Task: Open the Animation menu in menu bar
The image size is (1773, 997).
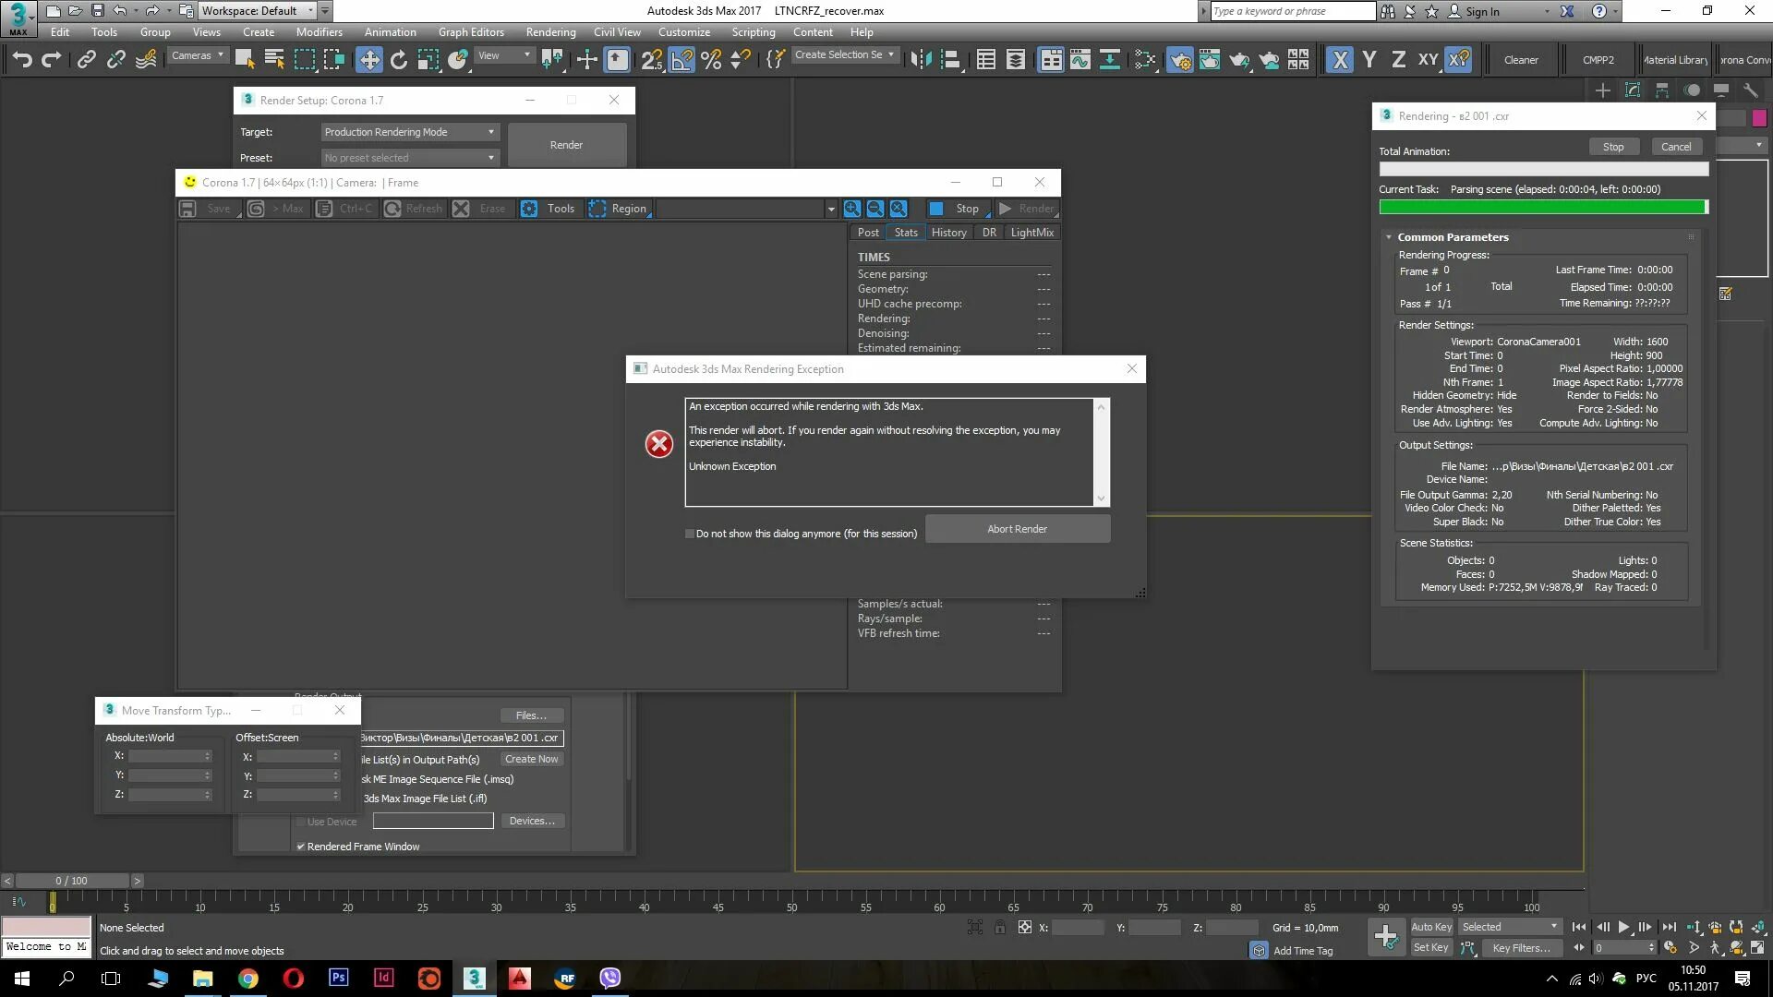Action: [391, 33]
